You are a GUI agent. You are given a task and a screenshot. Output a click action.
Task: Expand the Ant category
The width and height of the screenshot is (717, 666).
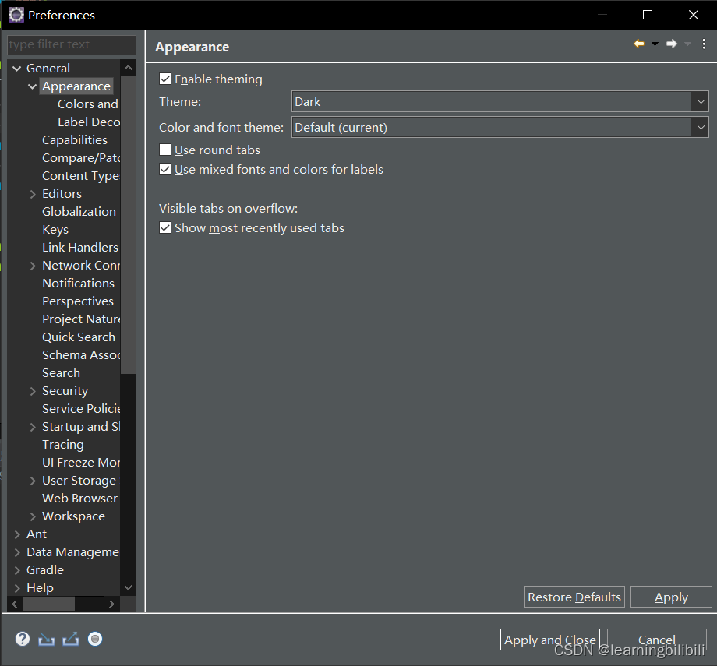(17, 534)
